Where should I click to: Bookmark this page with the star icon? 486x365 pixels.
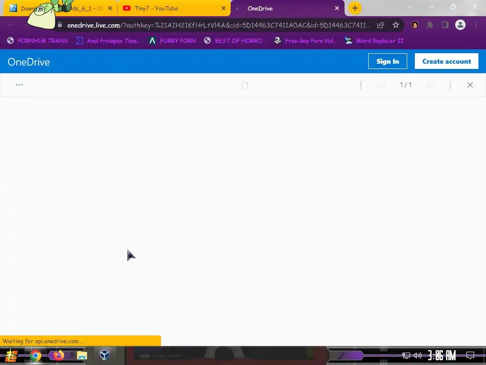point(396,25)
